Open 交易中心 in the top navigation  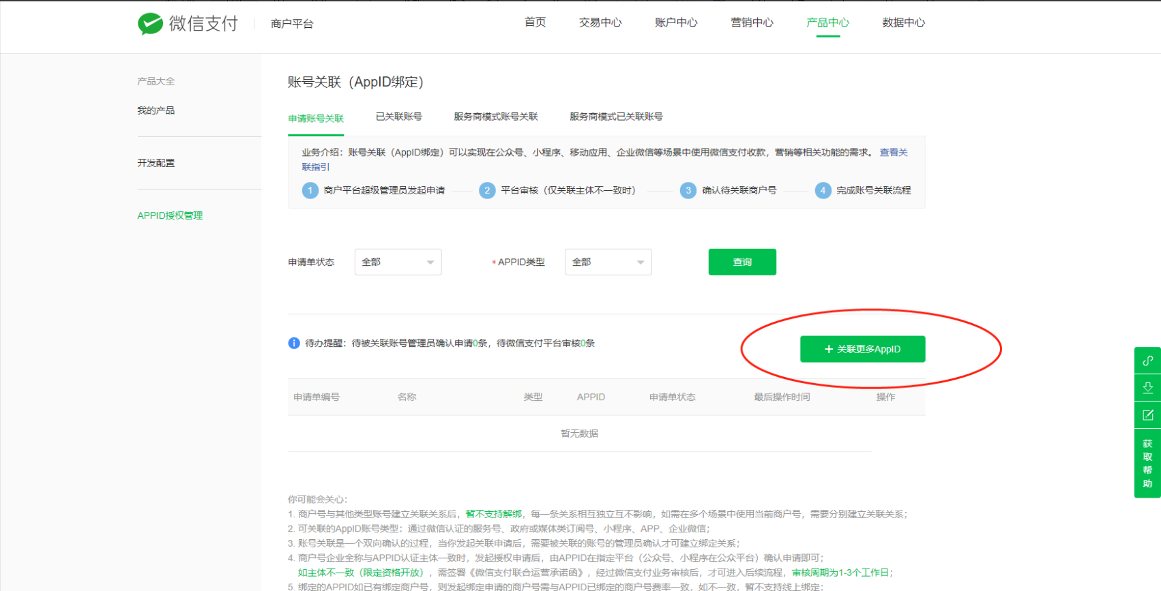[600, 22]
